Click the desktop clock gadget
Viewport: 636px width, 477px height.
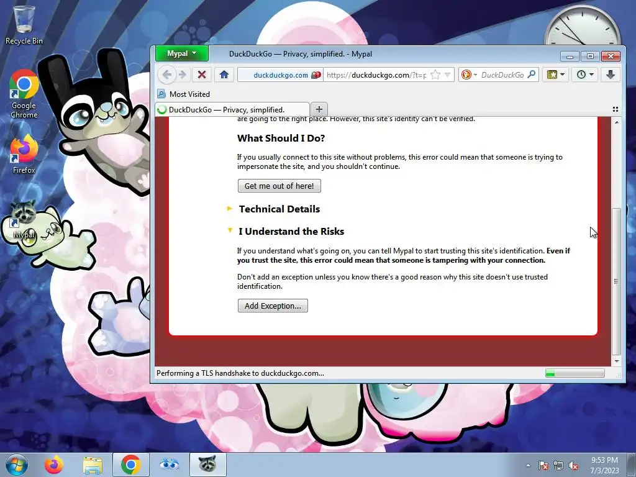tap(583, 25)
